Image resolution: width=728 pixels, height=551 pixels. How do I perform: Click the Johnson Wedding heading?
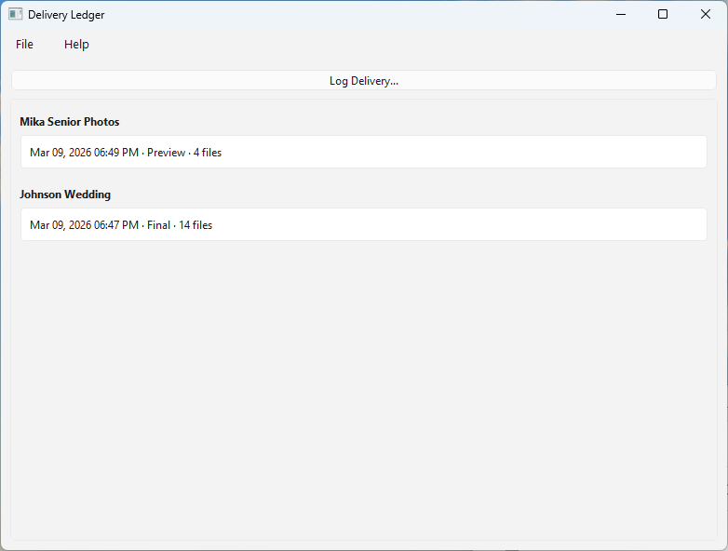click(x=65, y=194)
